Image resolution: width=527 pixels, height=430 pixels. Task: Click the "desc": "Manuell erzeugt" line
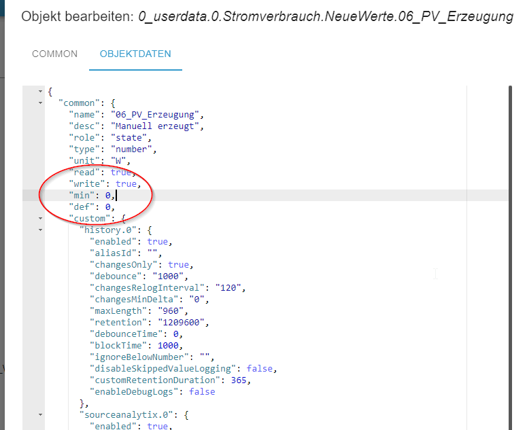click(x=136, y=126)
